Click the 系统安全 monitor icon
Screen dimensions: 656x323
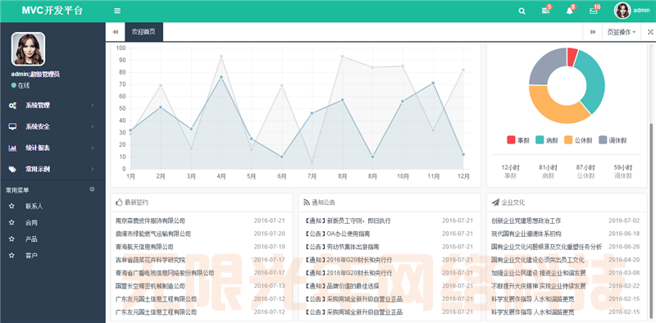point(12,126)
